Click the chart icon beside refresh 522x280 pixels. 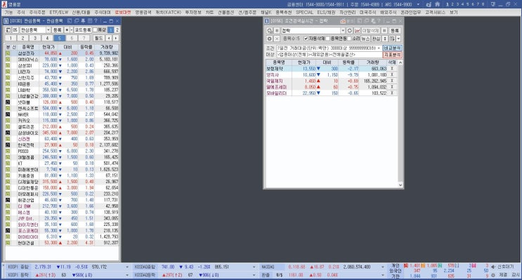coord(358,31)
